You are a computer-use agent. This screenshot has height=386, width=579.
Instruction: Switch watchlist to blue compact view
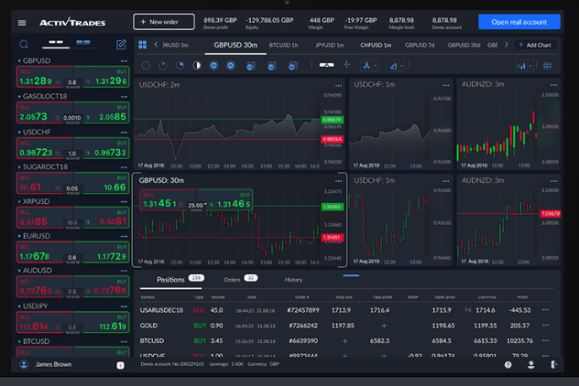point(83,42)
